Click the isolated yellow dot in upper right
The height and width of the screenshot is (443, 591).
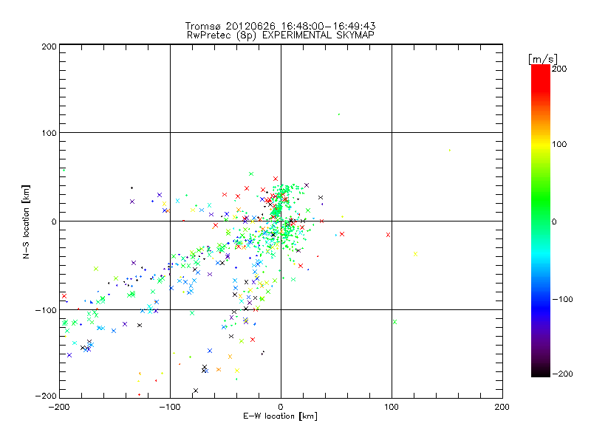point(449,150)
